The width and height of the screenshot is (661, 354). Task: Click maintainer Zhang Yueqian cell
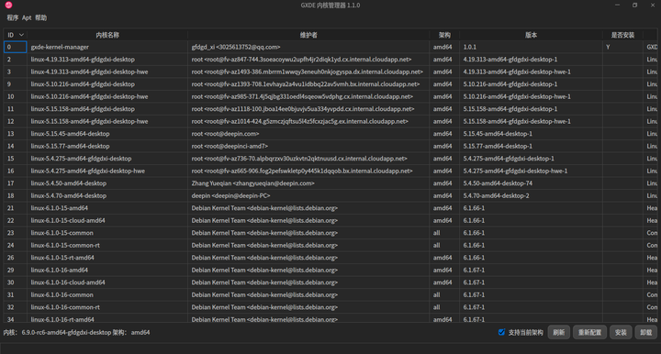(308, 183)
